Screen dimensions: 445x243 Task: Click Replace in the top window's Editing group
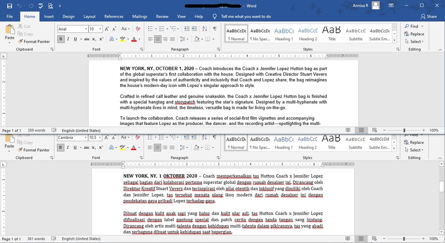[x=414, y=34]
